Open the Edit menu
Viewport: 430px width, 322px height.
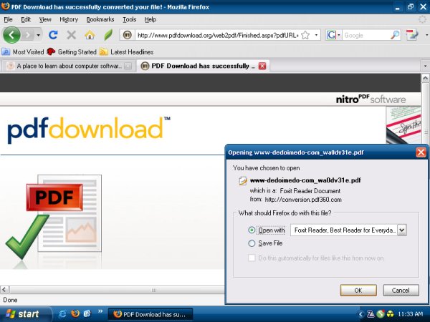[x=26, y=19]
